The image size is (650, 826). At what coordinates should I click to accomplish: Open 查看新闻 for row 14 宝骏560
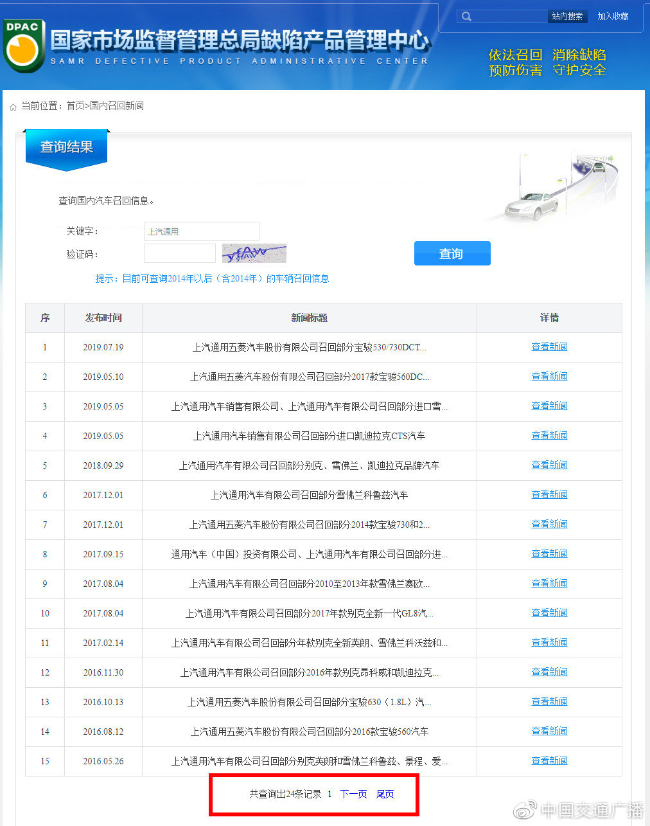pyautogui.click(x=549, y=731)
